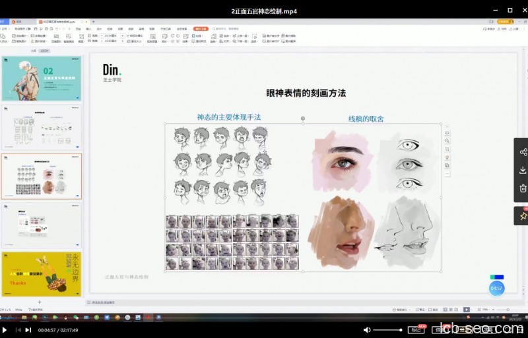Image resolution: width=528 pixels, height=338 pixels.
Task: Click the undo arrow in quick access bar
Action: tap(57, 29)
